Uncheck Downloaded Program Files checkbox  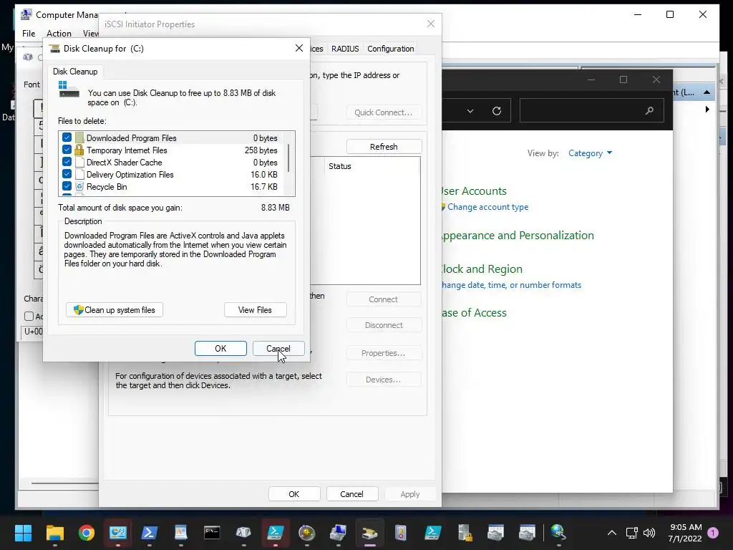coord(67,138)
